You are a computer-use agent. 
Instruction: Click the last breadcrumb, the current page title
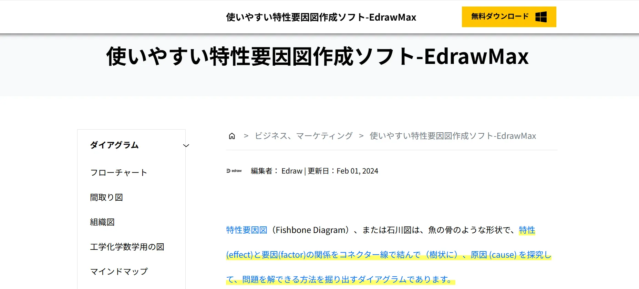[x=453, y=136]
